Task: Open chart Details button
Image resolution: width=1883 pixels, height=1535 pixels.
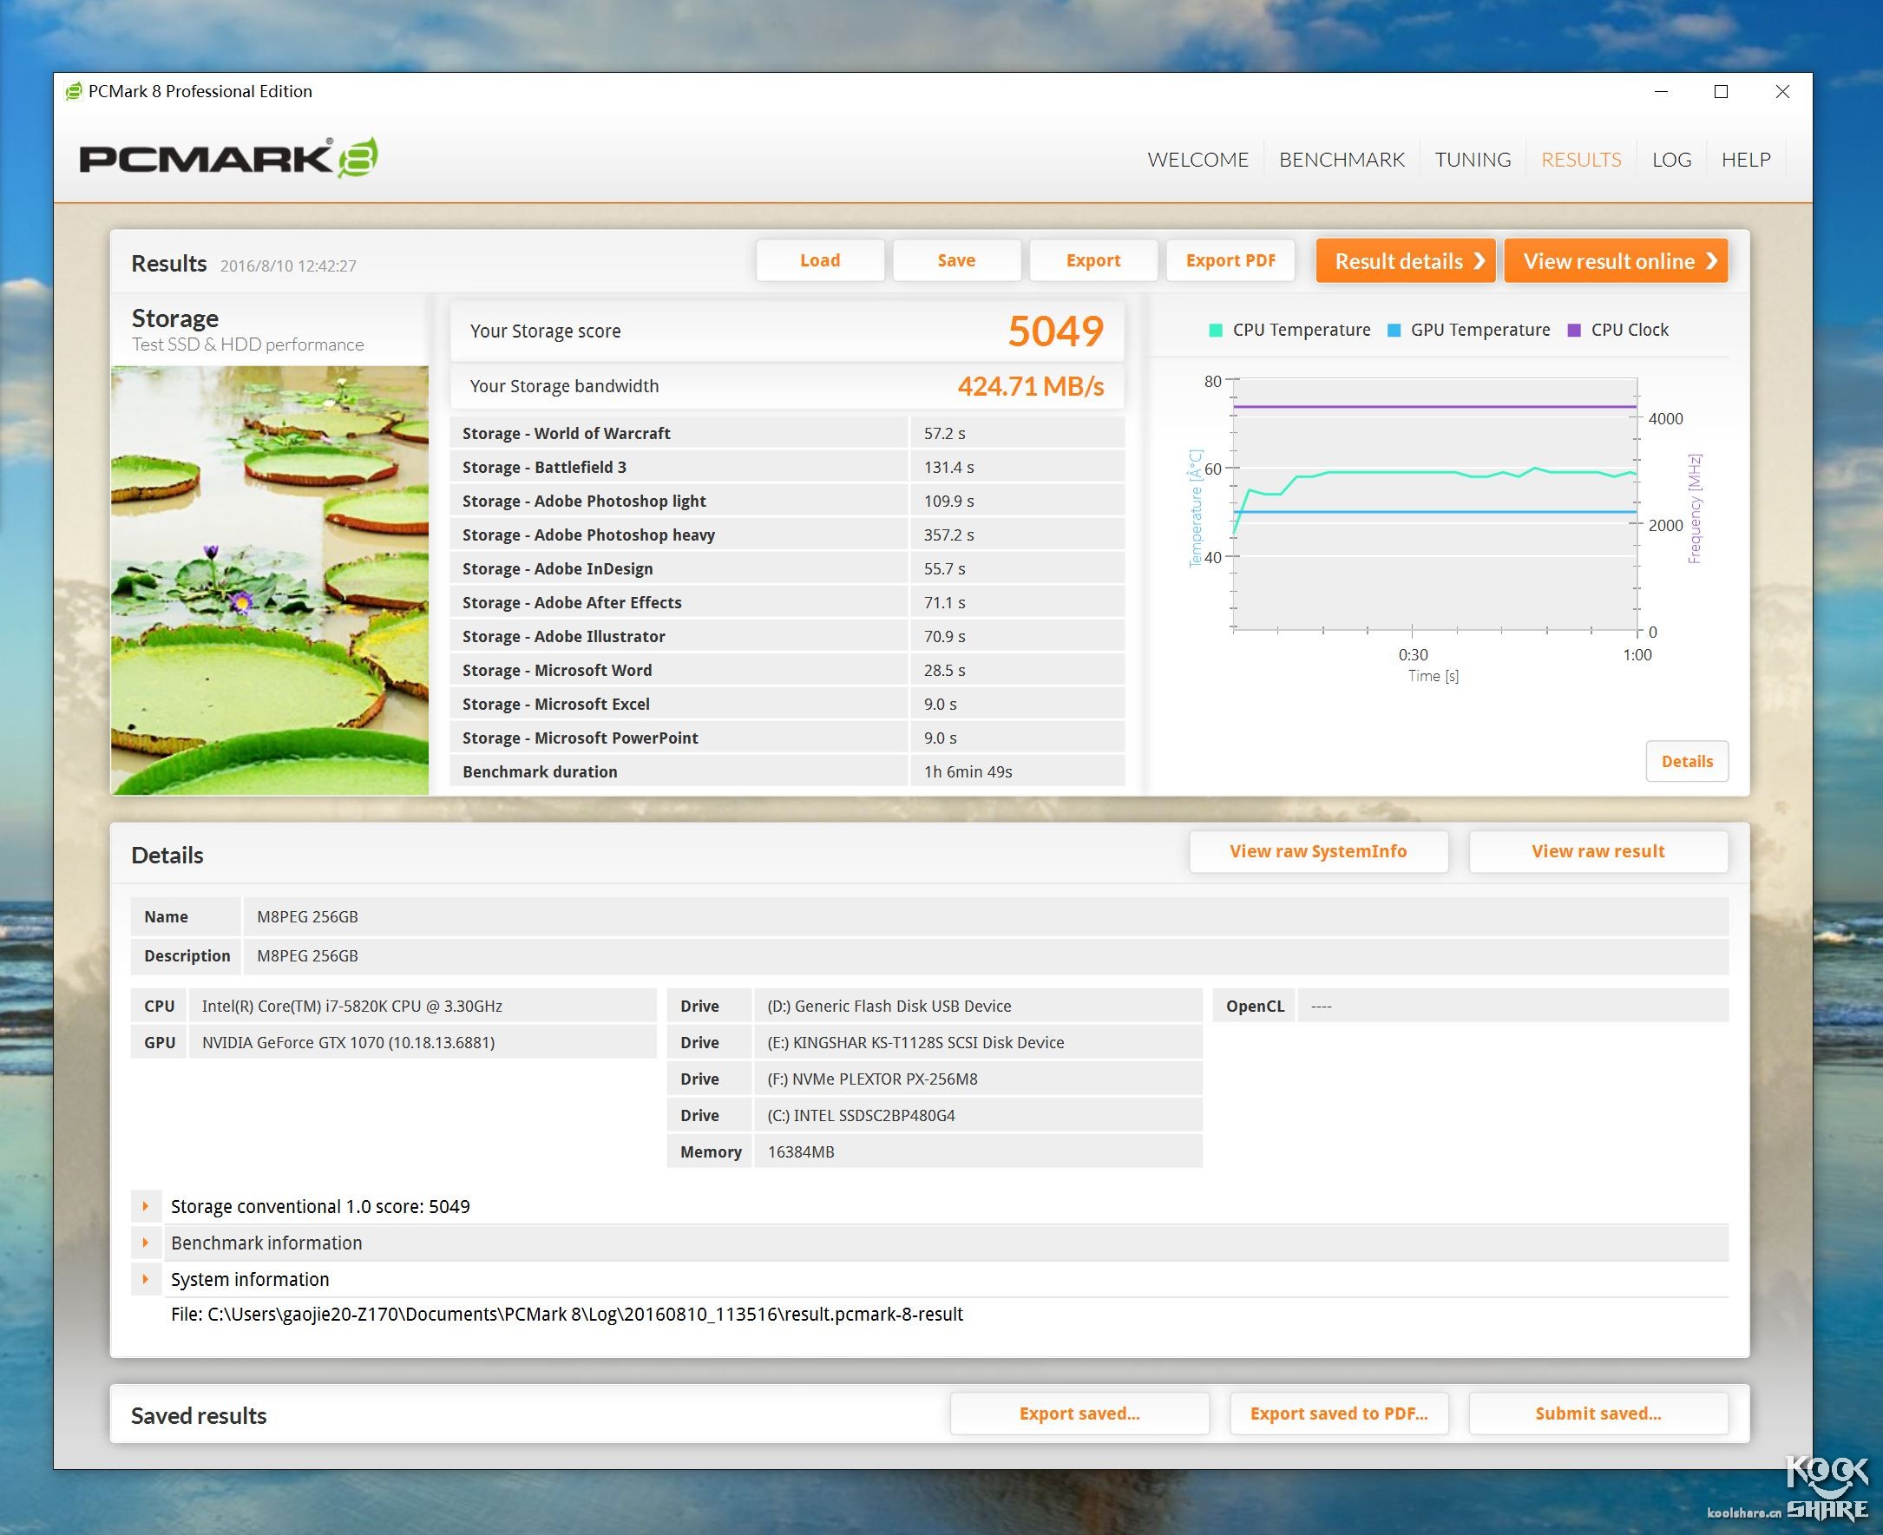Action: 1686,761
